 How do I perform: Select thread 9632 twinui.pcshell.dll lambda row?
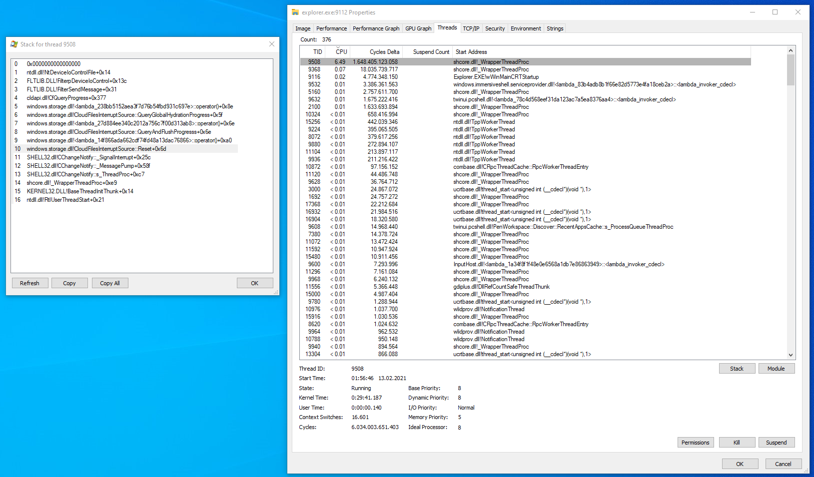(526, 99)
